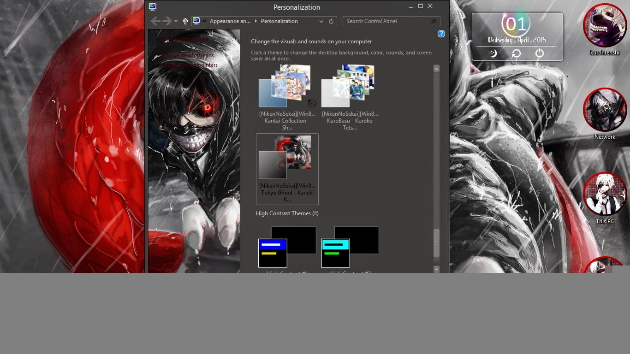Image resolution: width=630 pixels, height=354 pixels.
Task: Click the power icon on clock widget
Action: pos(540,53)
